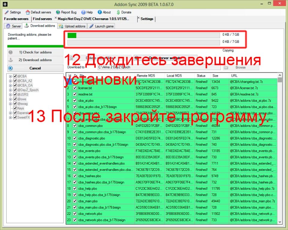Viewport: 288px width, 230px height.
Task: Click the Download to path field
Action: click(x=159, y=67)
